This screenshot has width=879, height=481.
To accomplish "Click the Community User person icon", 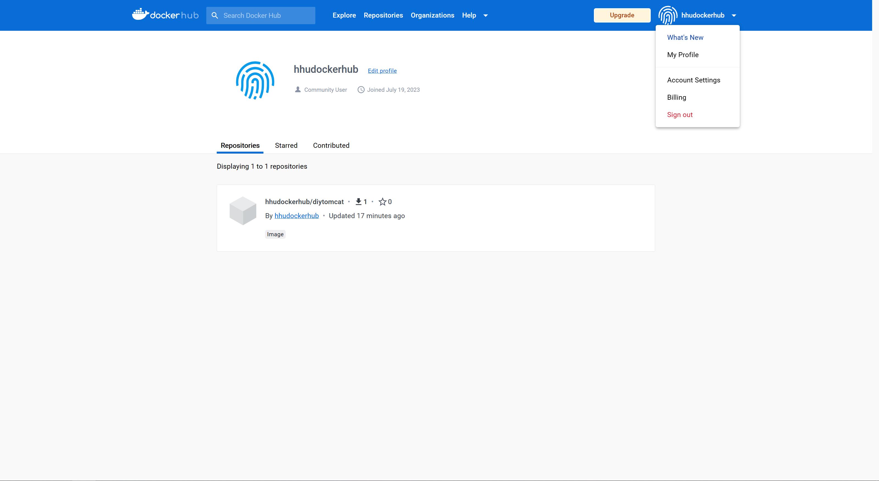I will tap(298, 90).
